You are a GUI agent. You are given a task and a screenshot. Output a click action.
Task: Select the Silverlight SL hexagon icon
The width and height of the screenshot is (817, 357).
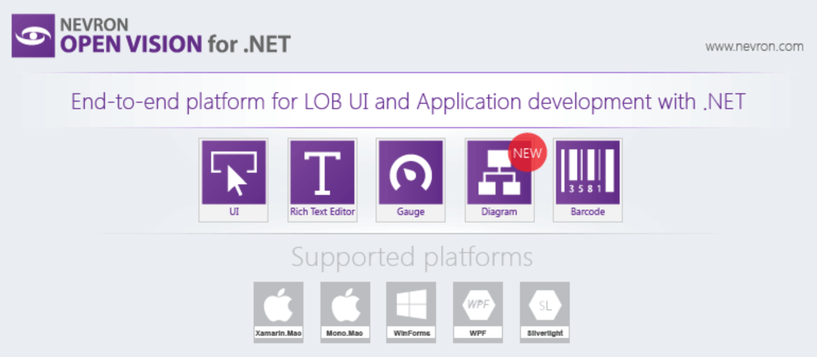coord(545,306)
